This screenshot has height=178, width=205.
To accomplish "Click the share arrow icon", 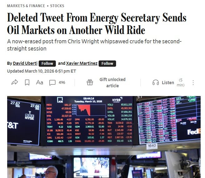I will [15, 82].
